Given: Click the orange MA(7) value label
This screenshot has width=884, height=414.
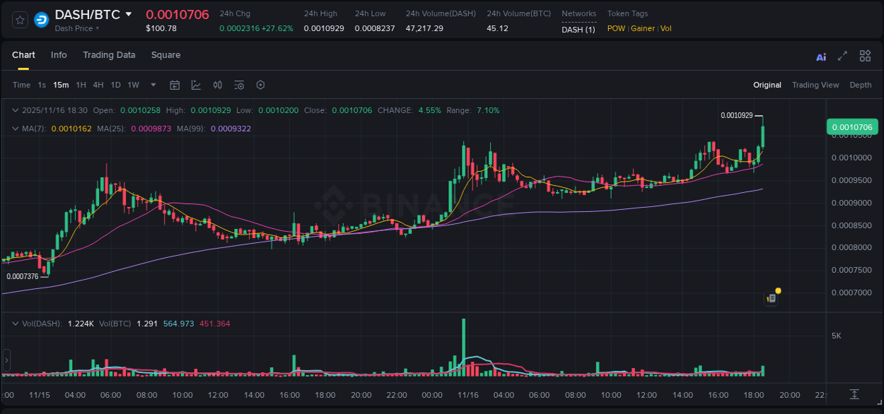Looking at the screenshot, I should coord(71,129).
